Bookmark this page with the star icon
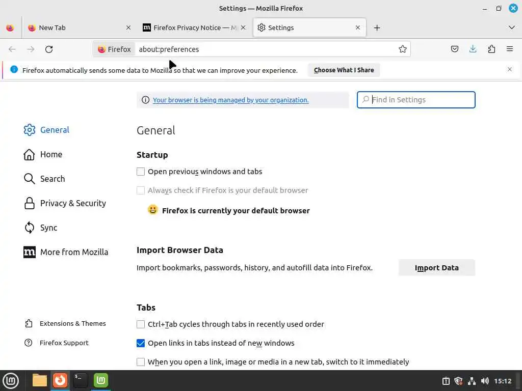The height and width of the screenshot is (391, 522). pos(403,49)
